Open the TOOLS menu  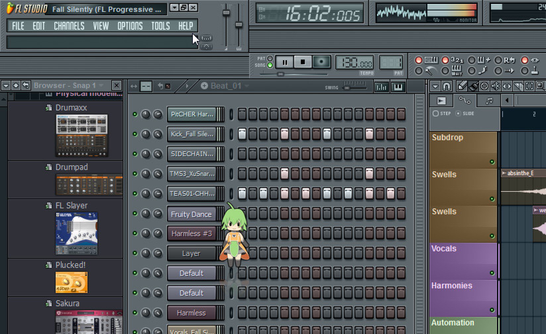pyautogui.click(x=160, y=26)
